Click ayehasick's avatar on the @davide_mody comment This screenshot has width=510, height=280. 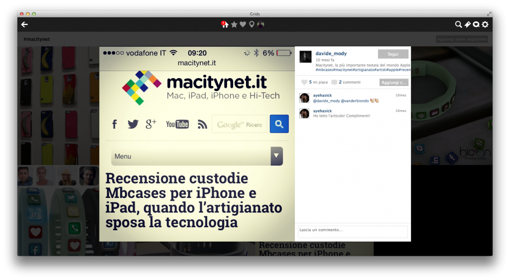pyautogui.click(x=304, y=98)
